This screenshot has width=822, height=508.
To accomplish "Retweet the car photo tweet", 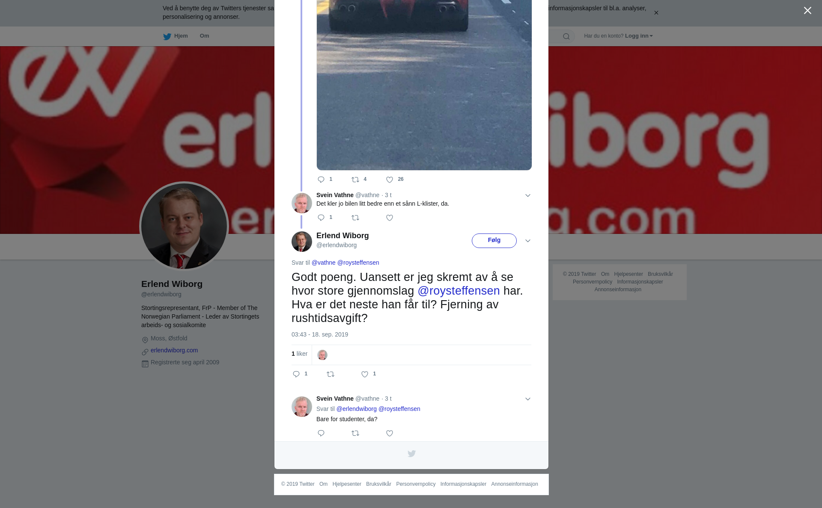I will coord(355,180).
